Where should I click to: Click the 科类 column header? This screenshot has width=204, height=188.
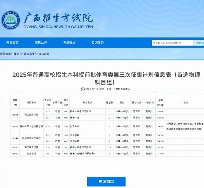coord(122,102)
